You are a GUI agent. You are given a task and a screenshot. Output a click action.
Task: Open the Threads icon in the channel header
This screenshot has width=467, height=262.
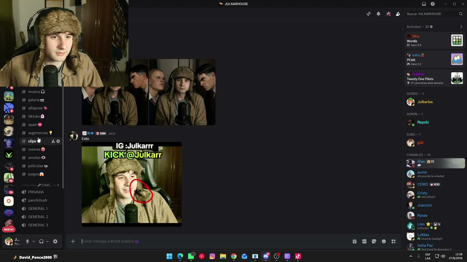click(x=368, y=14)
